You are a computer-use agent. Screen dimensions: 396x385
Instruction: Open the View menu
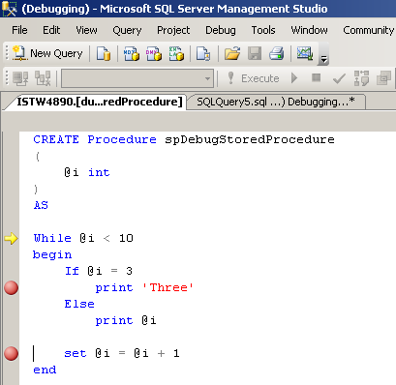click(x=86, y=30)
